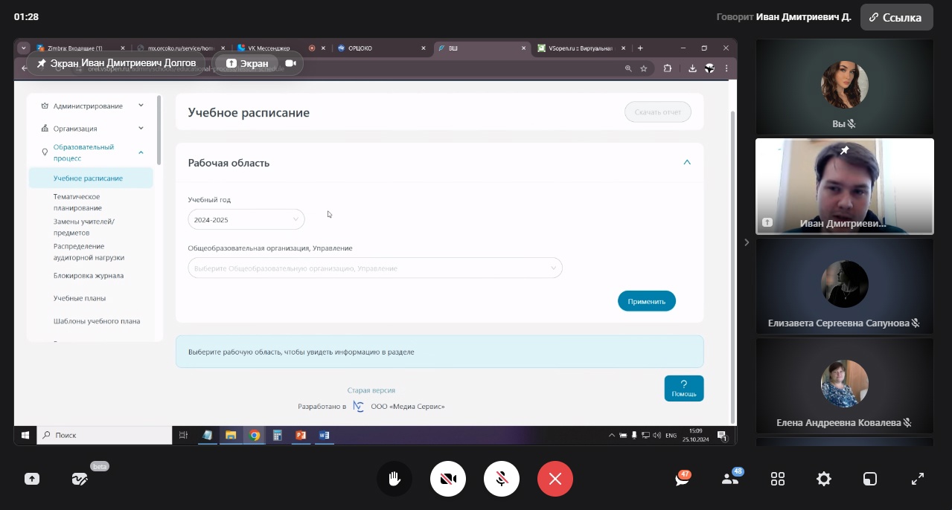
Task: Open the beta whiteboard tool
Action: pyautogui.click(x=80, y=480)
